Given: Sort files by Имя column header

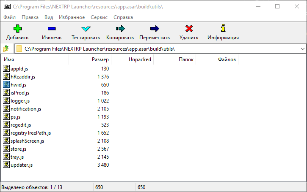Looking at the screenshot, I should (x=34, y=60).
